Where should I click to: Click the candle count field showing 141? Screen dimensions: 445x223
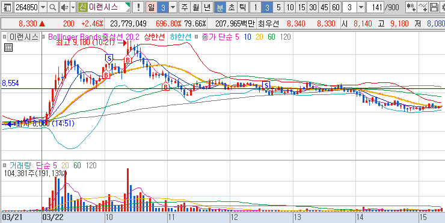[375, 7]
